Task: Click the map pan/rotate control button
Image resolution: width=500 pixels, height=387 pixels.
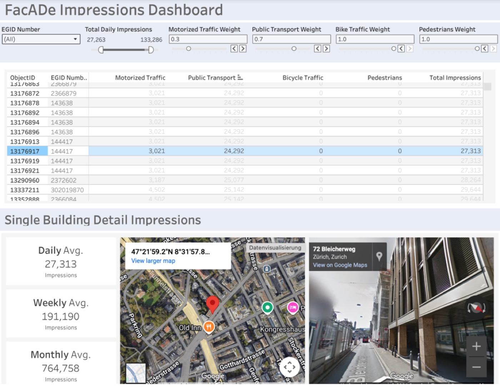Action: pos(290,367)
